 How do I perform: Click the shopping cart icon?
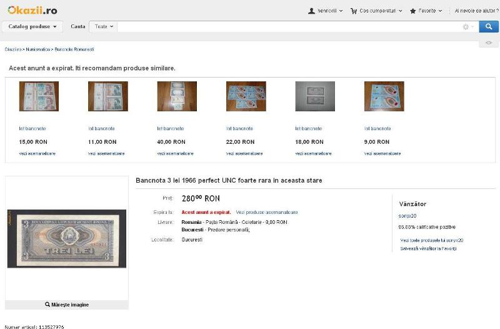pos(354,11)
